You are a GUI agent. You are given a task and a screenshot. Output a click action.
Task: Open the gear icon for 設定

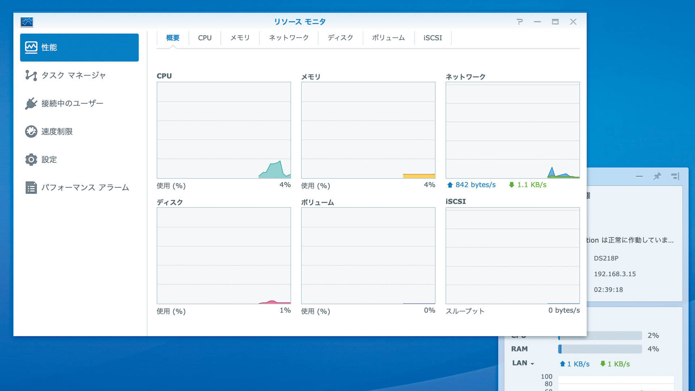(x=31, y=159)
